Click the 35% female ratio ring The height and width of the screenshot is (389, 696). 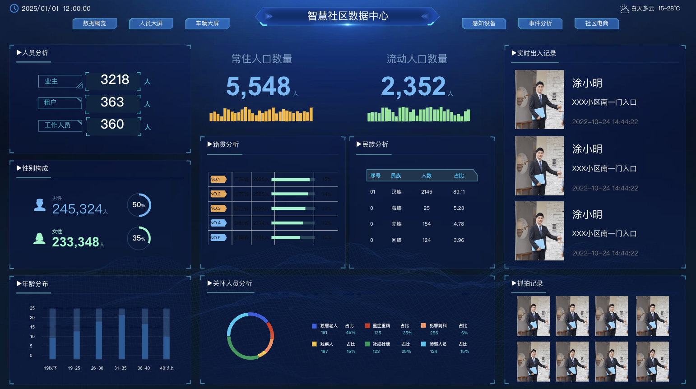pyautogui.click(x=139, y=238)
